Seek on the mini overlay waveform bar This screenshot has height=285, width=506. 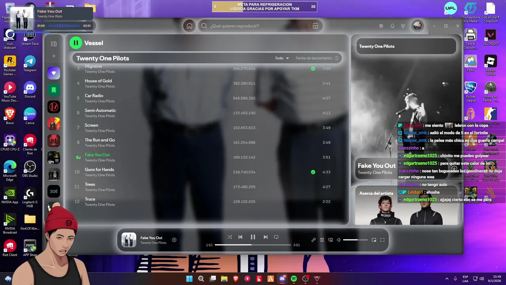pos(64,26)
